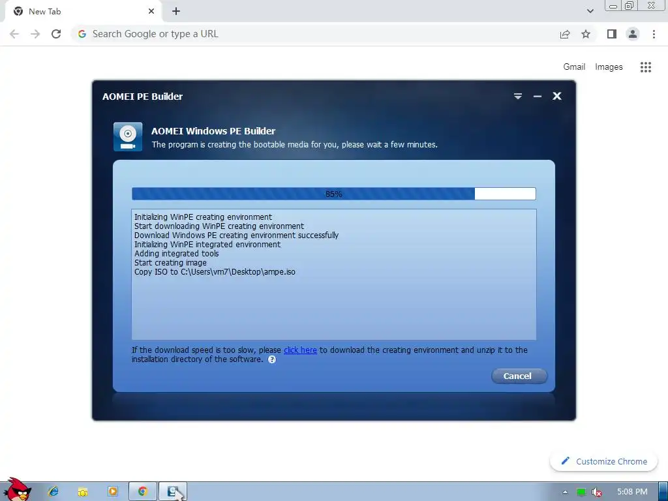Click the Google icon in address bar
The width and height of the screenshot is (668, 501).
pyautogui.click(x=82, y=34)
